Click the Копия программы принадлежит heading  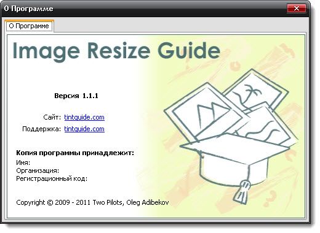tap(75, 153)
